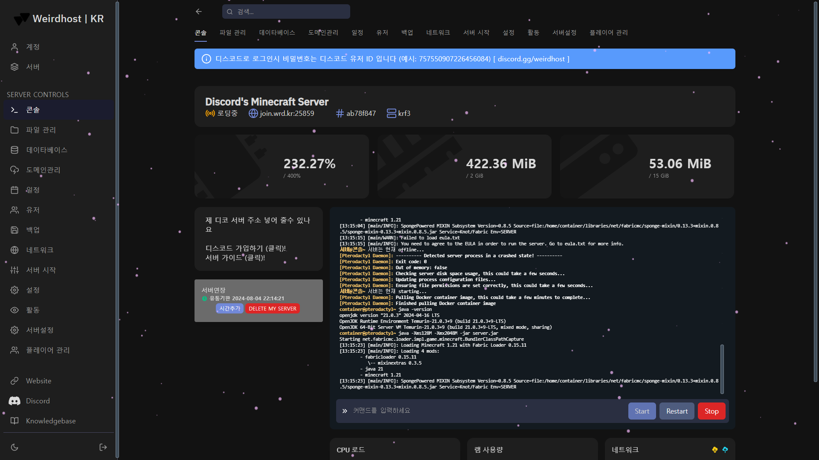This screenshot has width=819, height=460.
Task: Click the console vertical scrollbar
Action: pyautogui.click(x=722, y=369)
